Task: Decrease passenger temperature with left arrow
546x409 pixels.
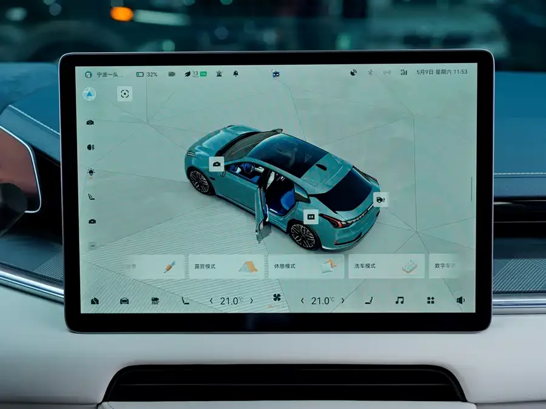Action: coord(302,301)
